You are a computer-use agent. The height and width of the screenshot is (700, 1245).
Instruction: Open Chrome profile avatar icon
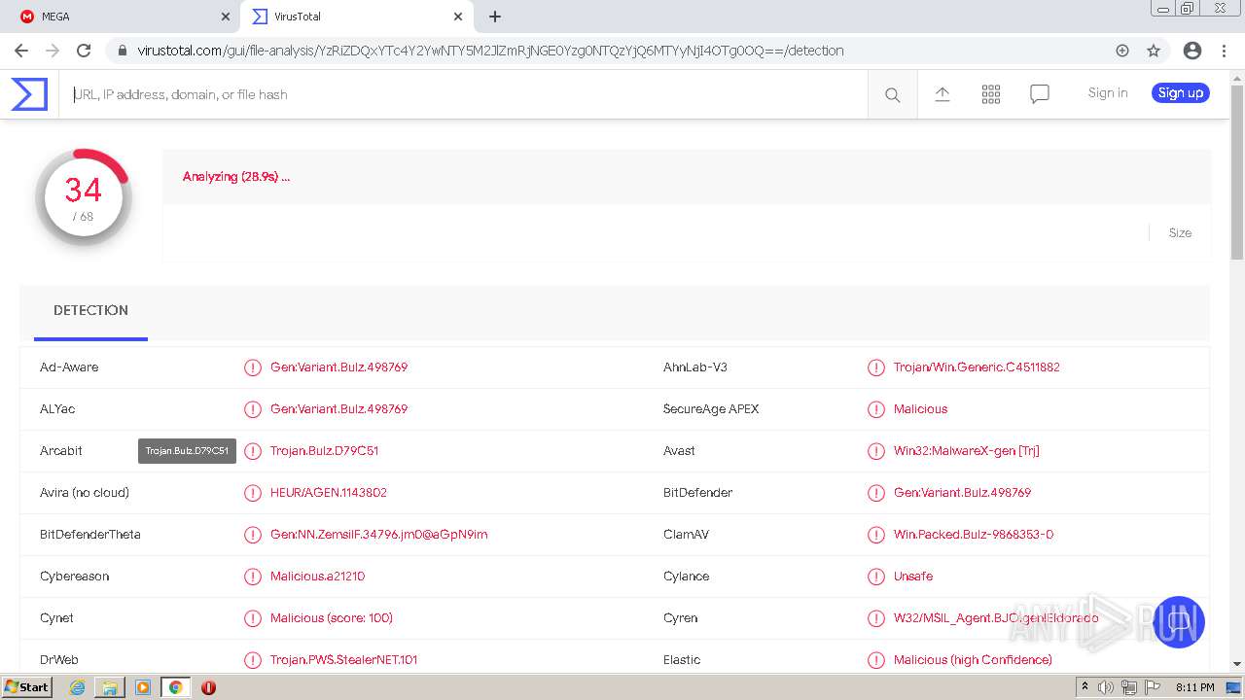click(x=1192, y=51)
